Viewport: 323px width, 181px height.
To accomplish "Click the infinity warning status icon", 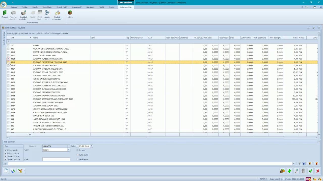I will [x=308, y=179].
